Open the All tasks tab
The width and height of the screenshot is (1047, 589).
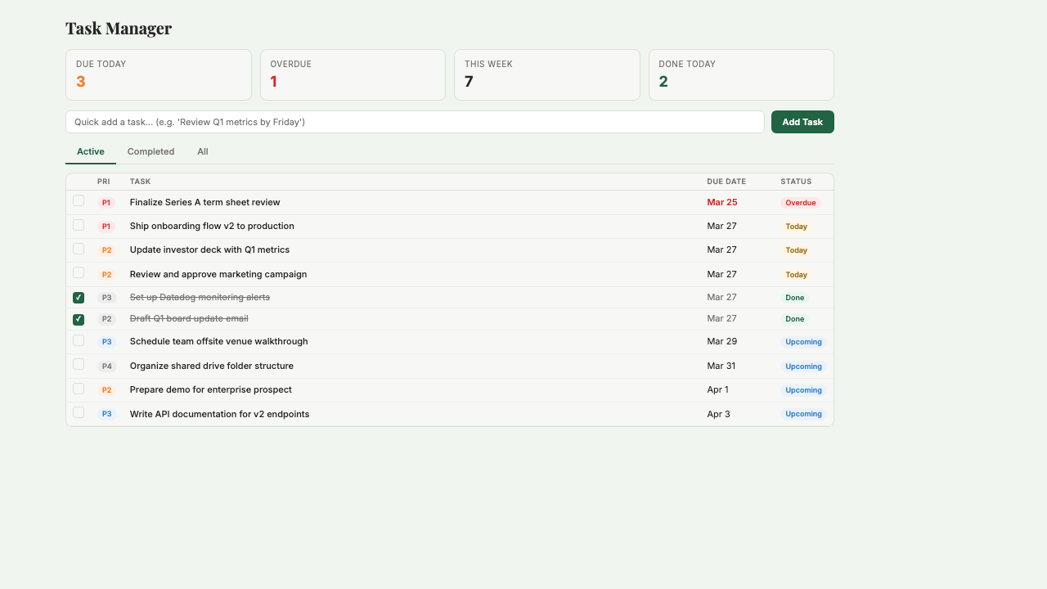(x=202, y=151)
